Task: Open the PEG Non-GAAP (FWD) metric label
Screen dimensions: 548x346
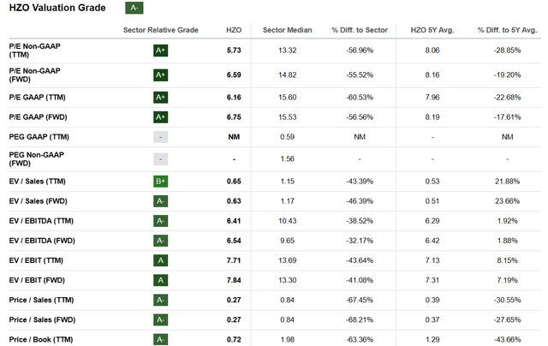Action: pyautogui.click(x=36, y=159)
